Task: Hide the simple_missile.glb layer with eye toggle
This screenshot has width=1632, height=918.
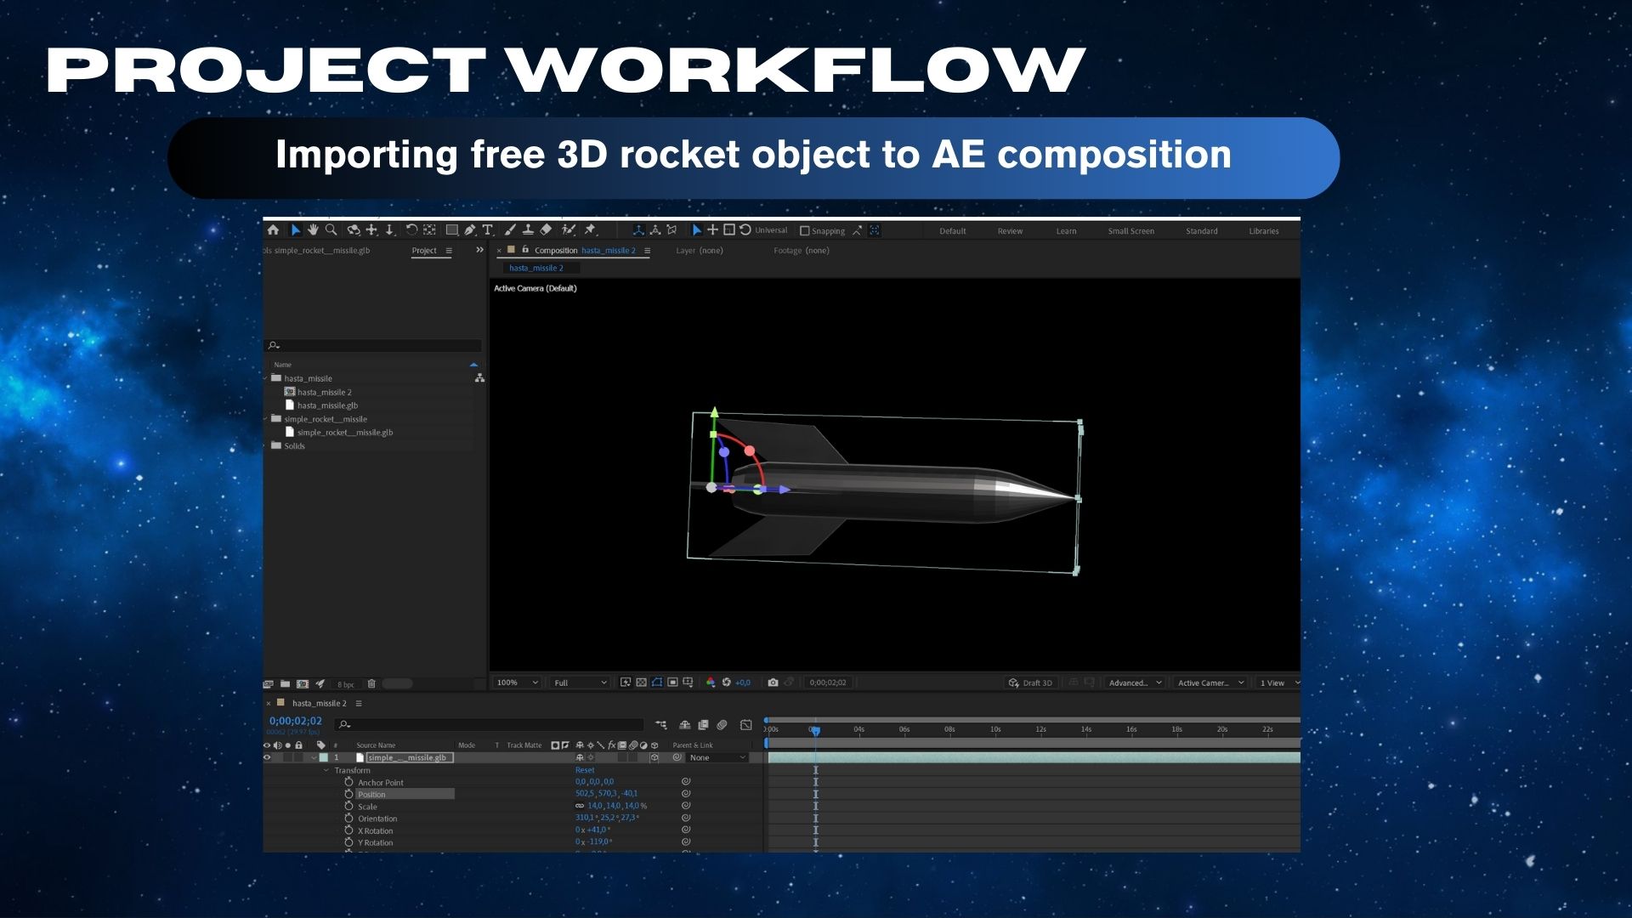Action: [267, 757]
